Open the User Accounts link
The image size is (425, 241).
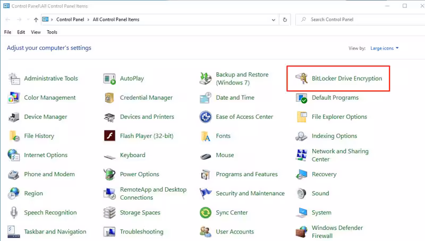click(x=235, y=232)
